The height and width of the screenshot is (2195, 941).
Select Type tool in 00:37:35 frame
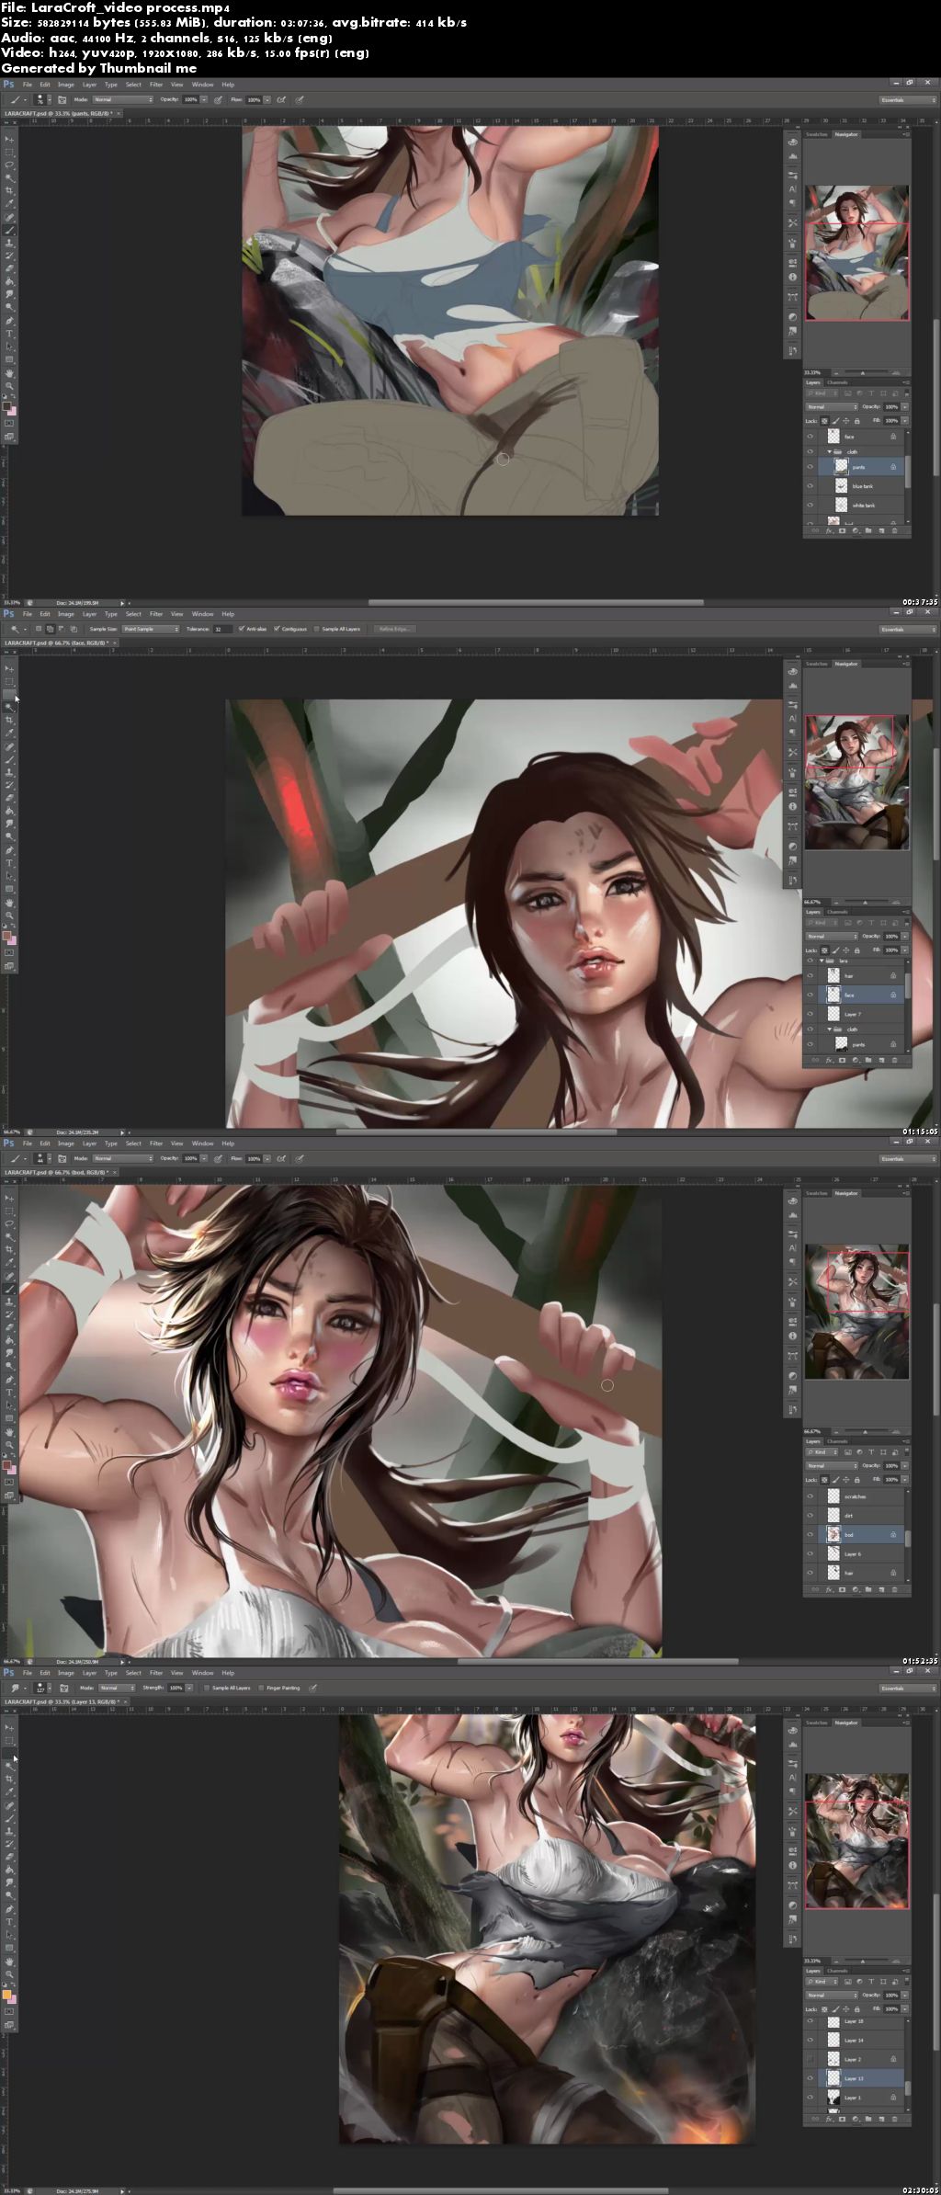[x=9, y=334]
